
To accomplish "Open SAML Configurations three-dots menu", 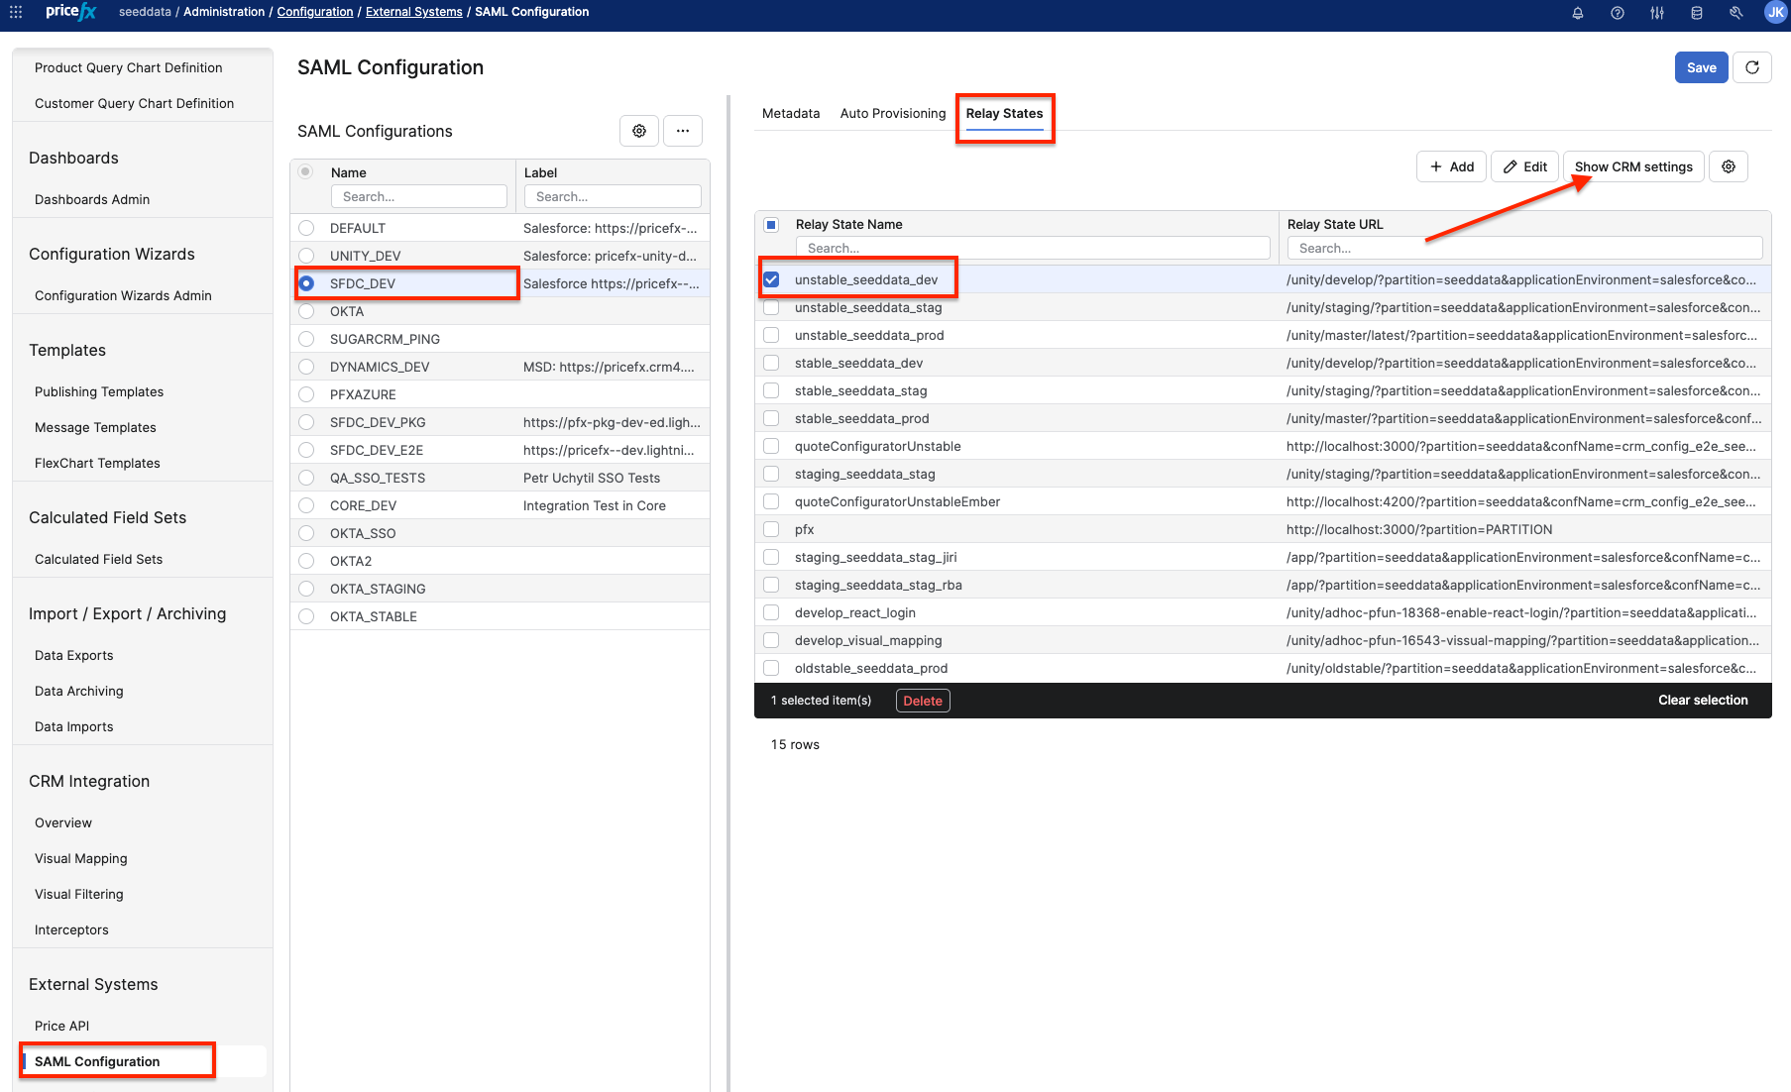I will 683,131.
